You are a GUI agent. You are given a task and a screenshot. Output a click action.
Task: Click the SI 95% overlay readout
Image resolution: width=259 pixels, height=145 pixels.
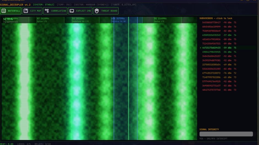click(x=8, y=19)
